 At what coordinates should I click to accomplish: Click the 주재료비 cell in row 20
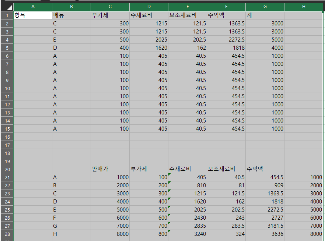(x=188, y=169)
